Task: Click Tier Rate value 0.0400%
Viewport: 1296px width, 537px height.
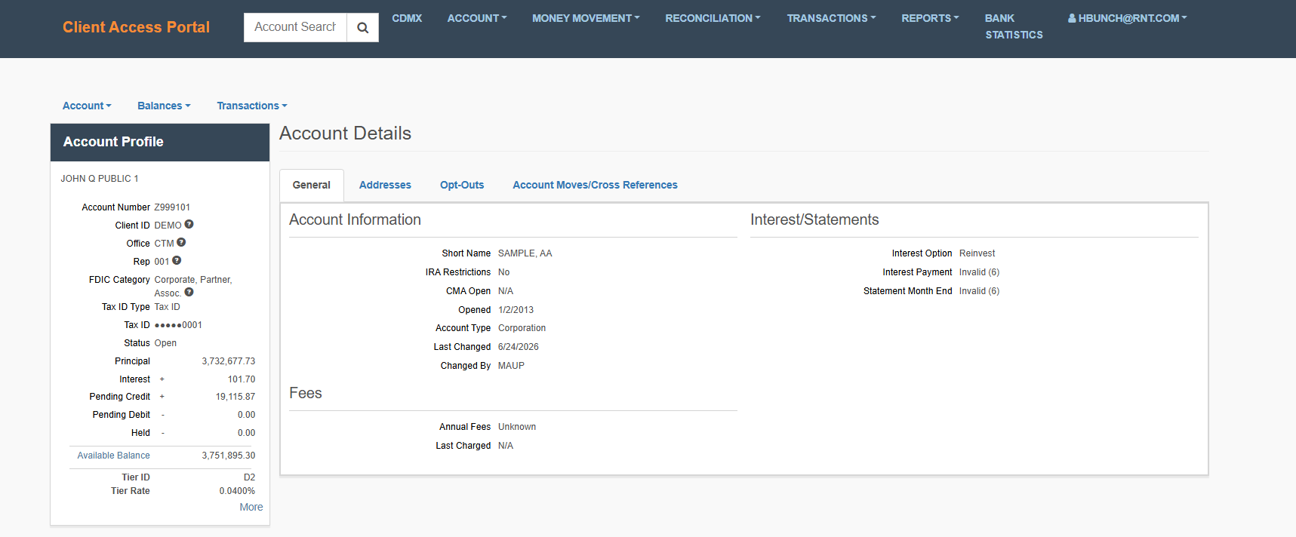Action: tap(237, 491)
